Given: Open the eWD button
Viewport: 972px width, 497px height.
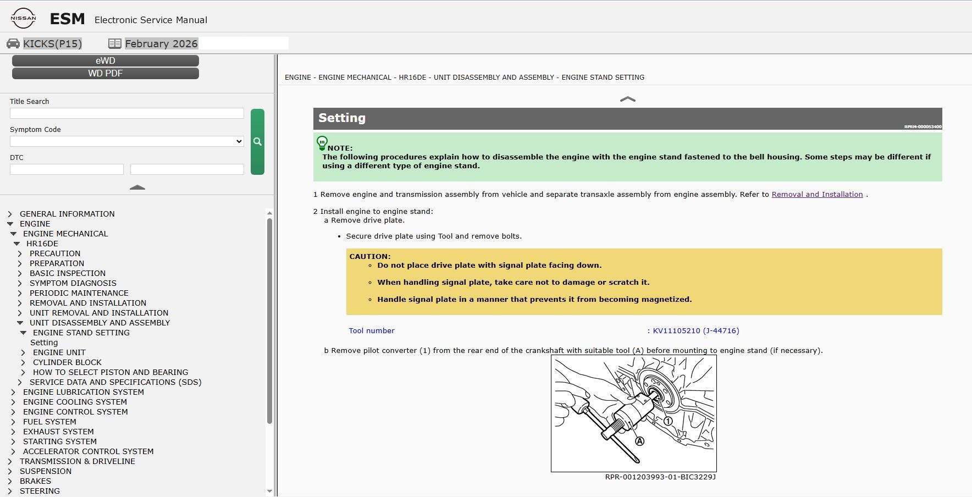Looking at the screenshot, I should click(106, 60).
